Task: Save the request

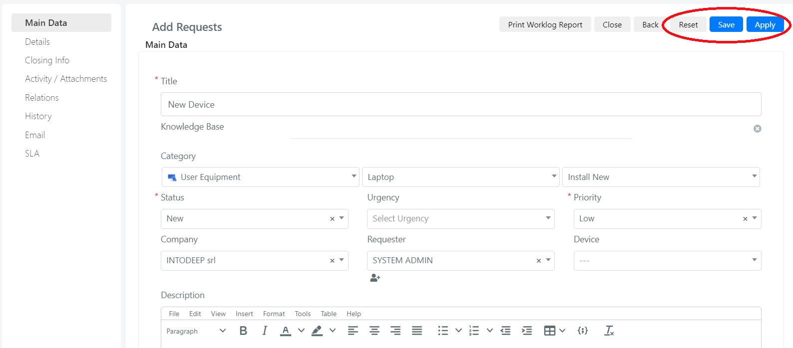Action: coord(726,24)
